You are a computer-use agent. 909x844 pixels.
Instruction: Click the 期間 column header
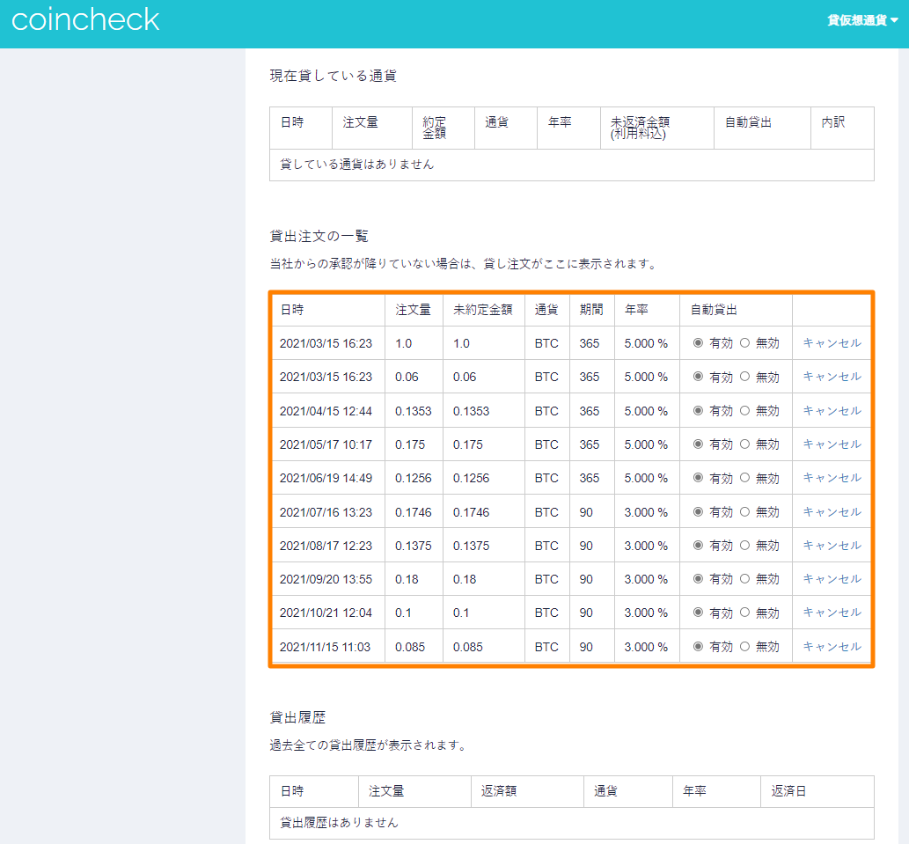pyautogui.click(x=591, y=310)
